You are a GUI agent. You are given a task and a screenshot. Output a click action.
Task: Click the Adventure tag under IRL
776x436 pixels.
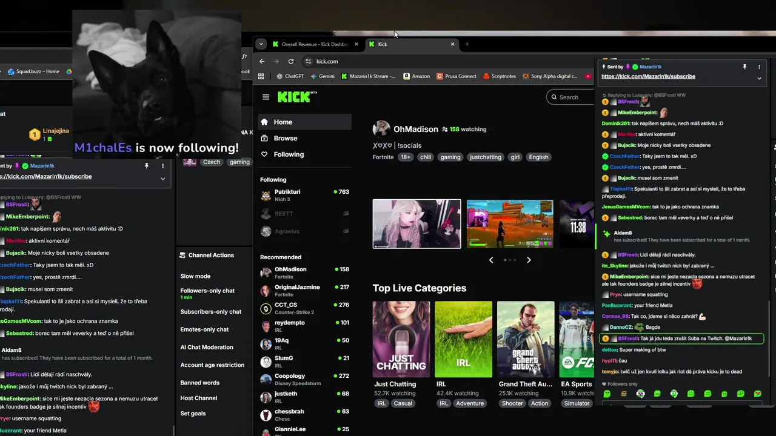tap(470, 403)
